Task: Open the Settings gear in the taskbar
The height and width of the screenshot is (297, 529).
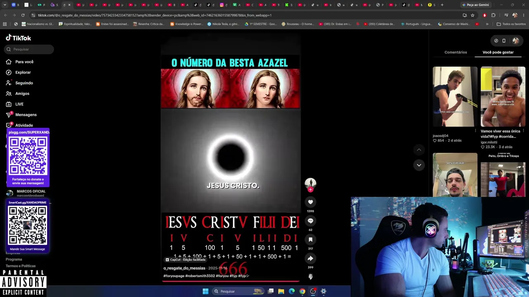Action: 324,291
